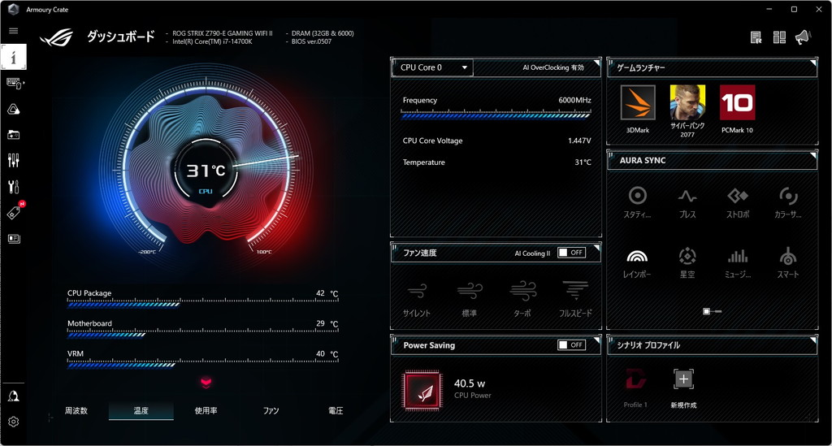Select the Color Cycle AURA effect
Image resolution: width=832 pixels, height=446 pixels.
pos(788,202)
